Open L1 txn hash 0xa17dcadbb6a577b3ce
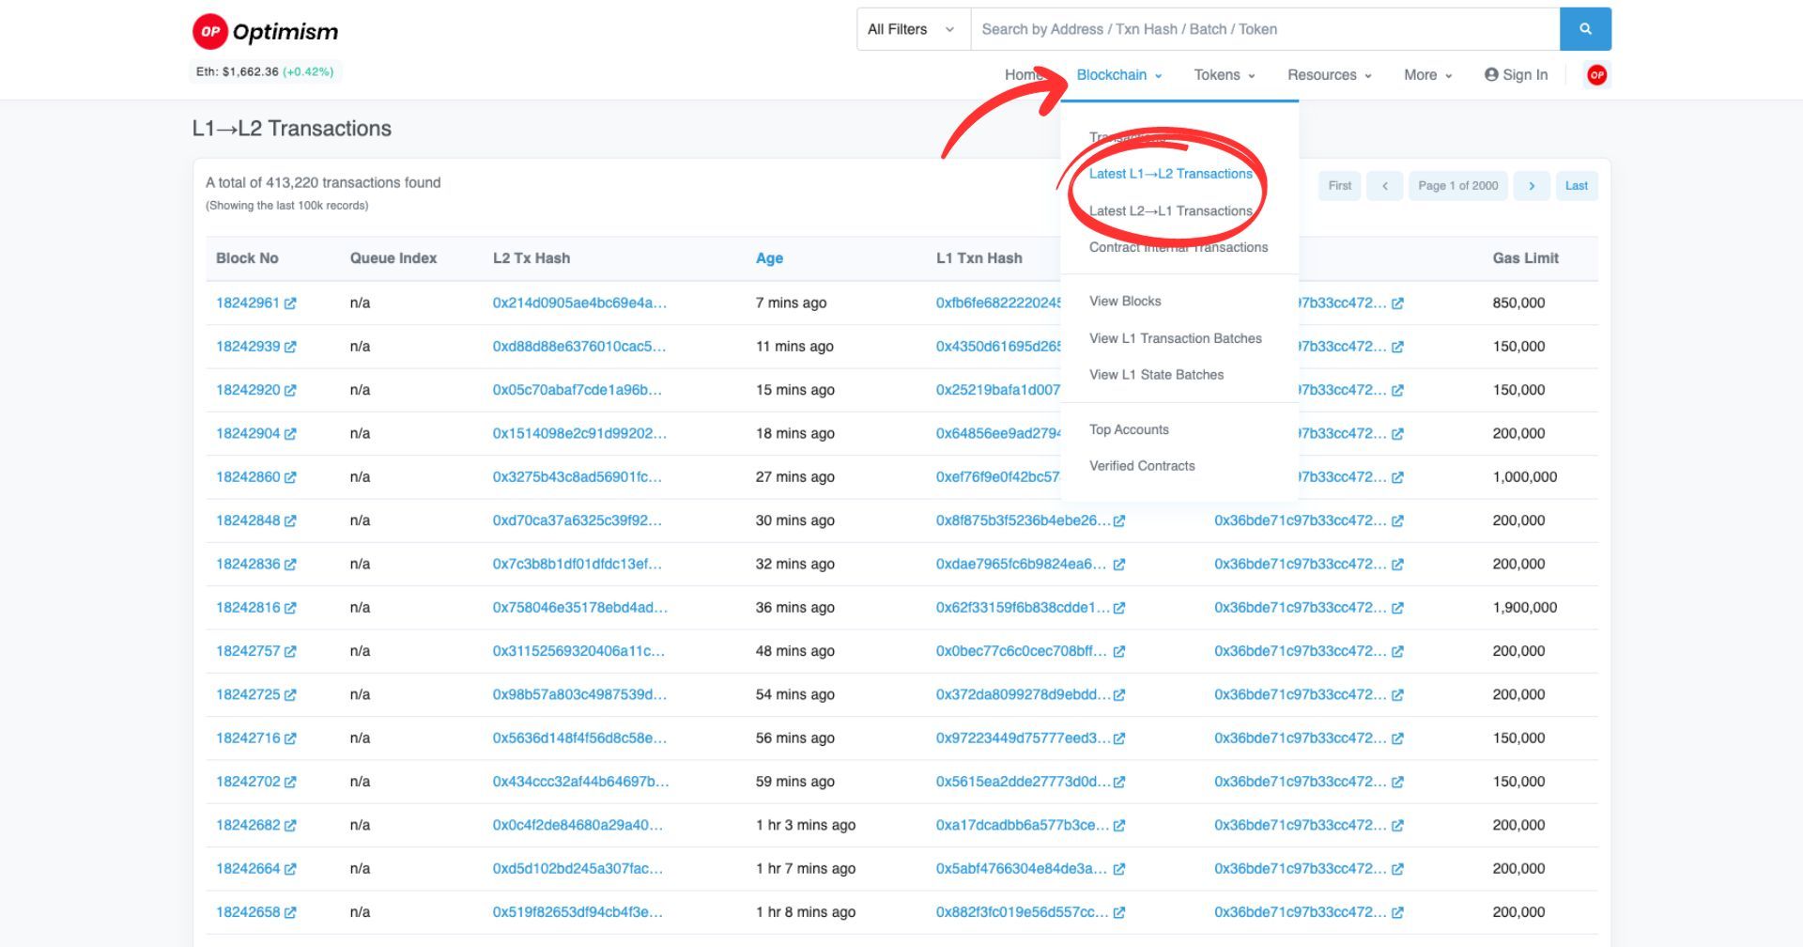 [x=1023, y=825]
